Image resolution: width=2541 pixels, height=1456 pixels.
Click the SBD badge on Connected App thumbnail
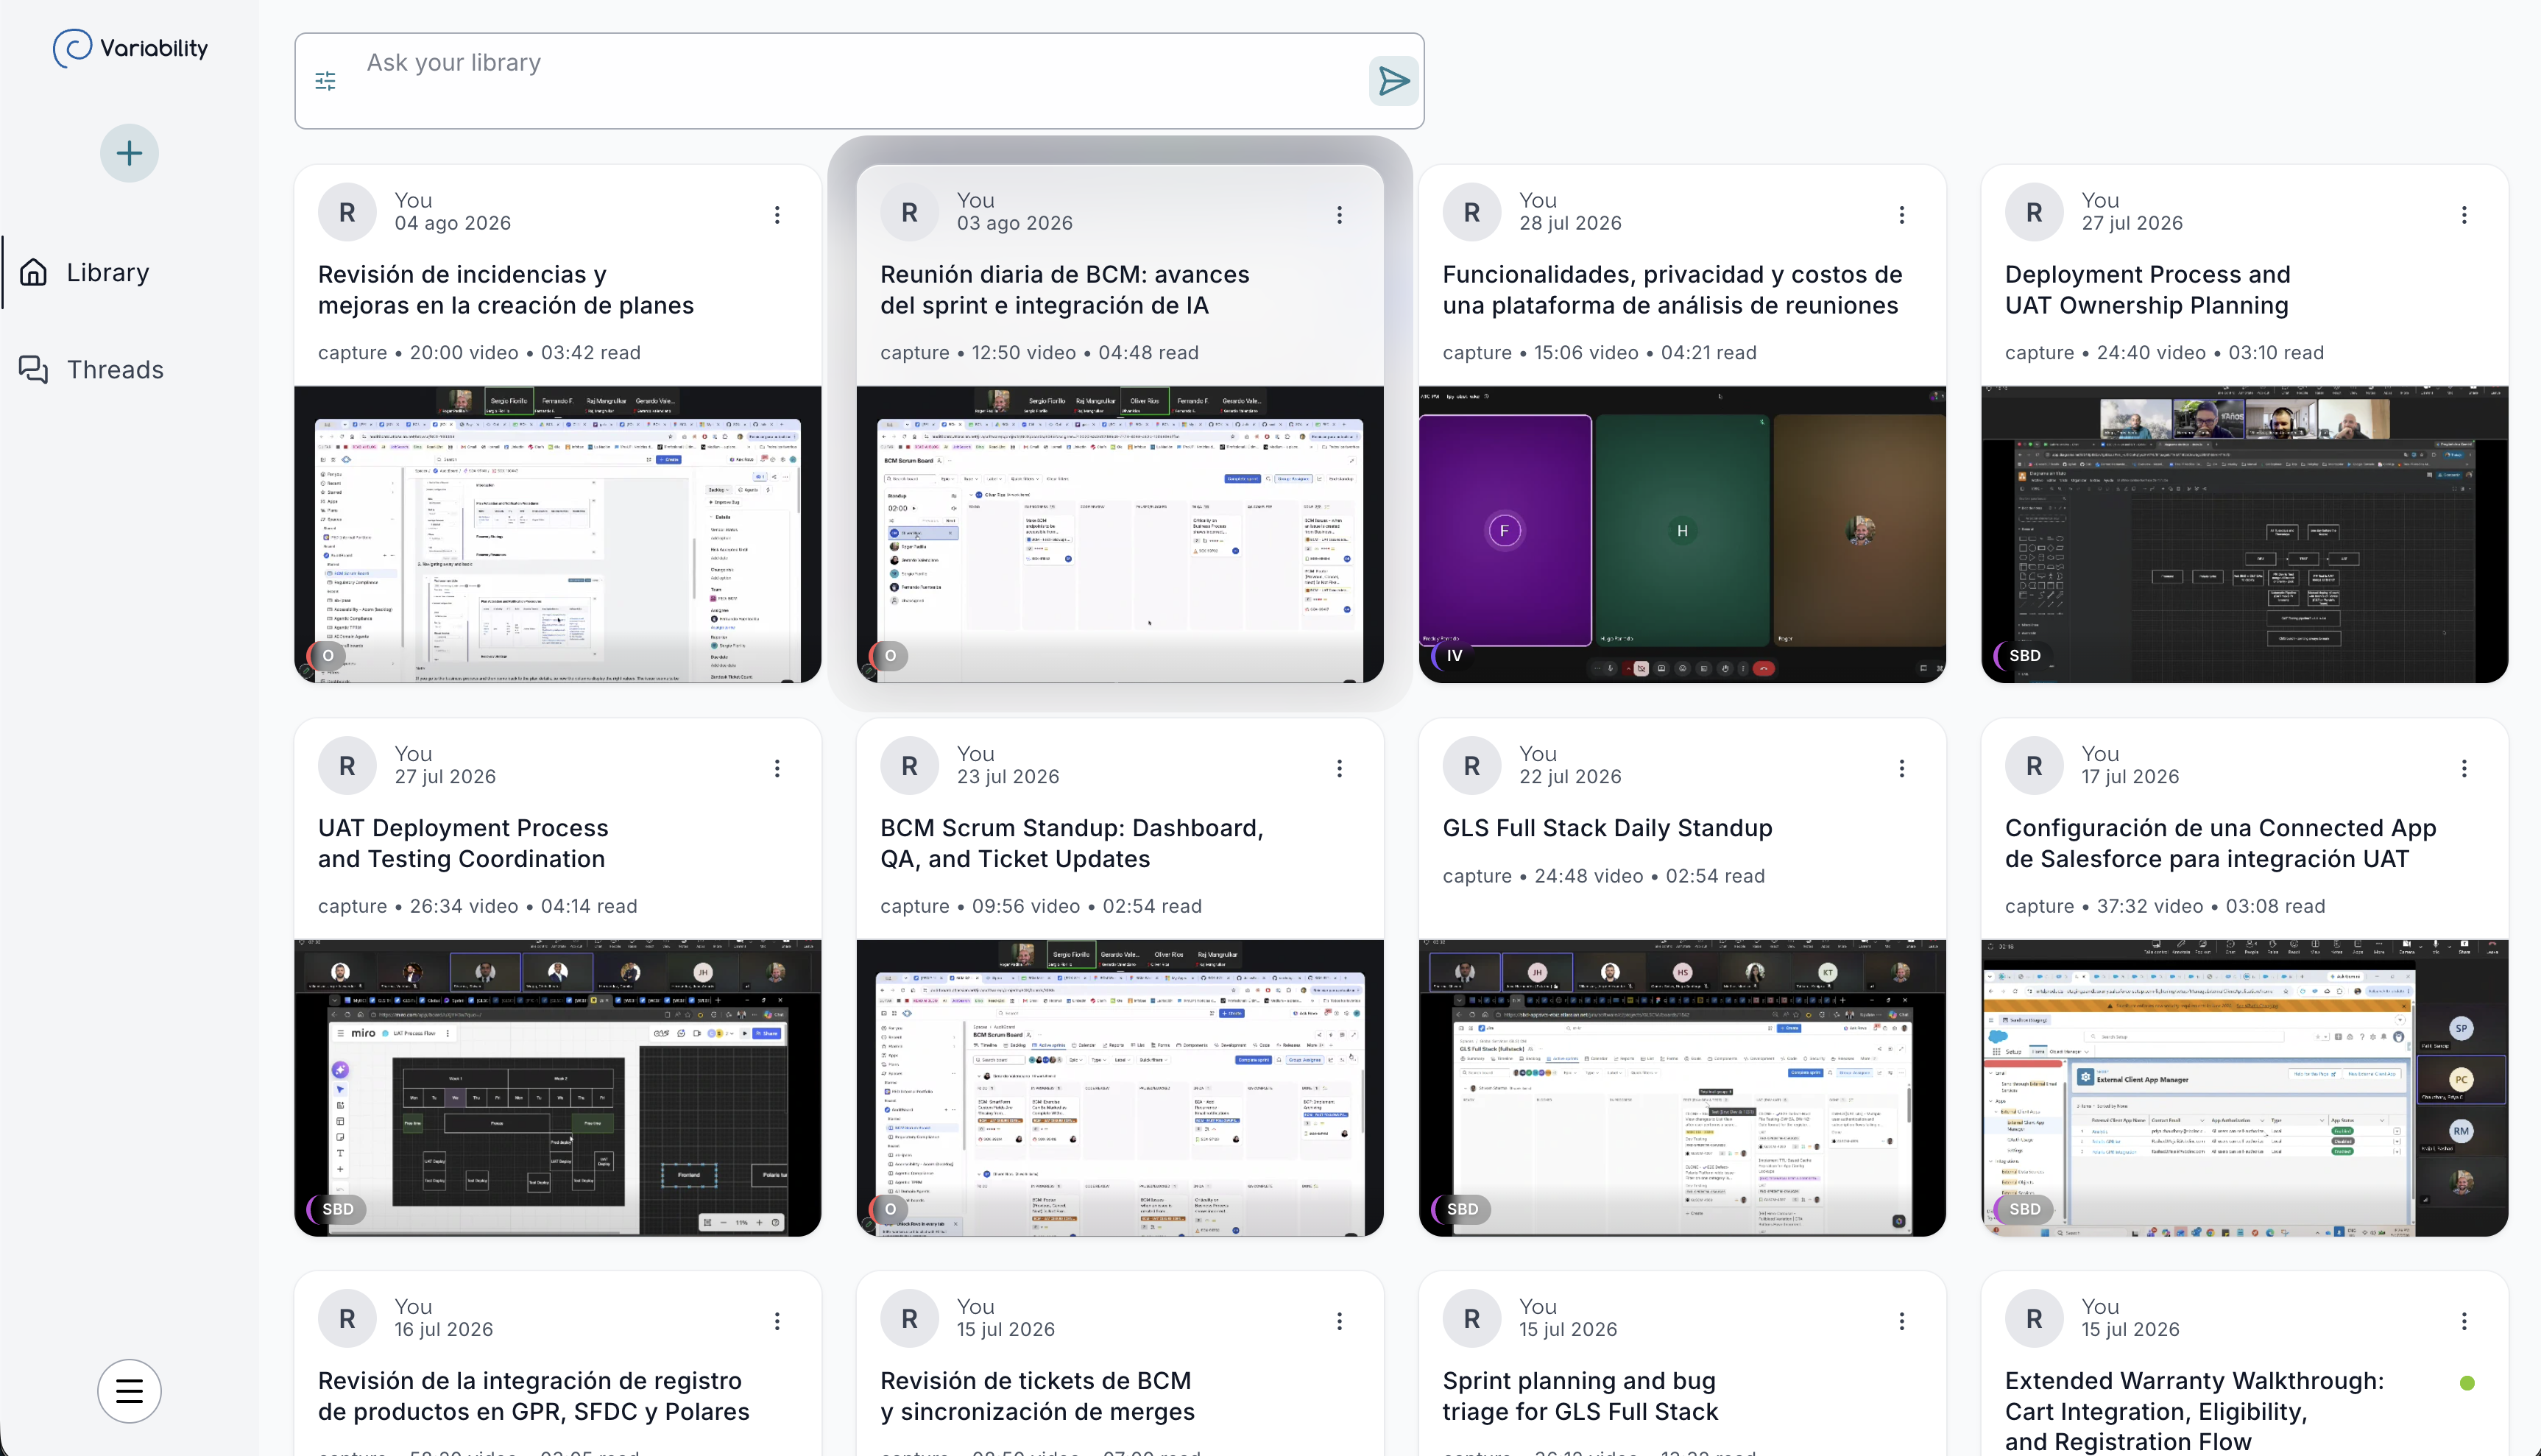click(2024, 1209)
